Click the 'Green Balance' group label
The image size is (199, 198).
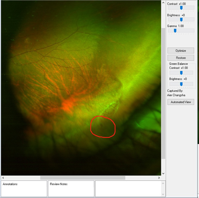tap(178, 64)
